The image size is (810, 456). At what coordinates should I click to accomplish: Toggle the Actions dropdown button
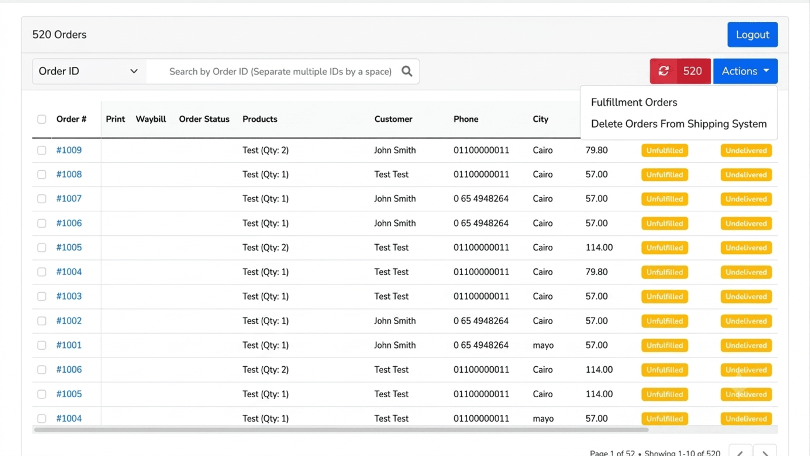(x=745, y=71)
